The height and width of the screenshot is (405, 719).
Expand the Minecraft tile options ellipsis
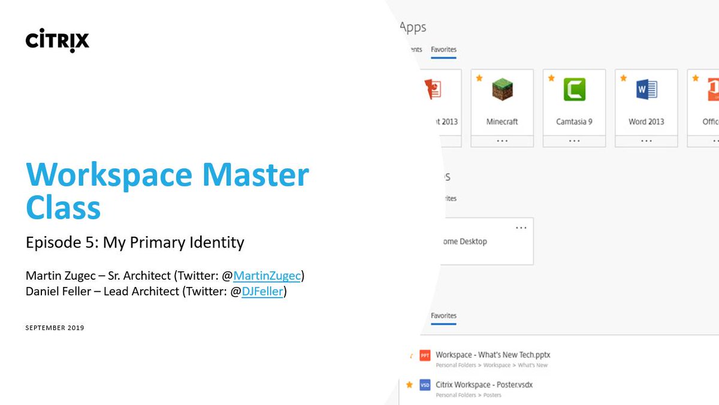502,141
